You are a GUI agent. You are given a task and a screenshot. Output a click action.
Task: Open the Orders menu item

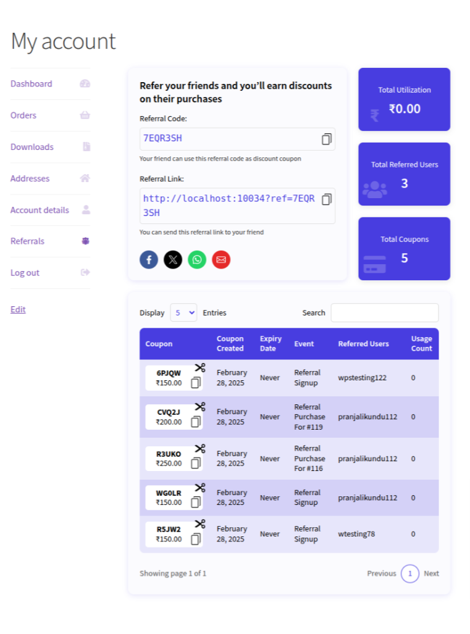[23, 115]
